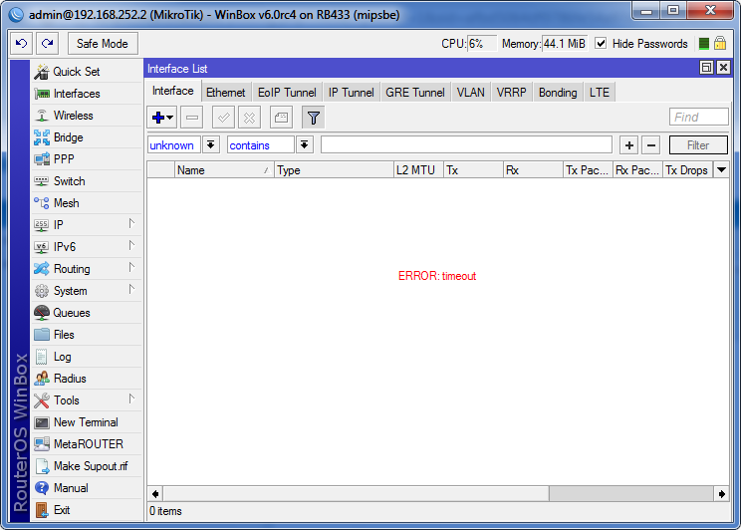Click Exit in the sidebar
This screenshot has width=741, height=530.
87,510
